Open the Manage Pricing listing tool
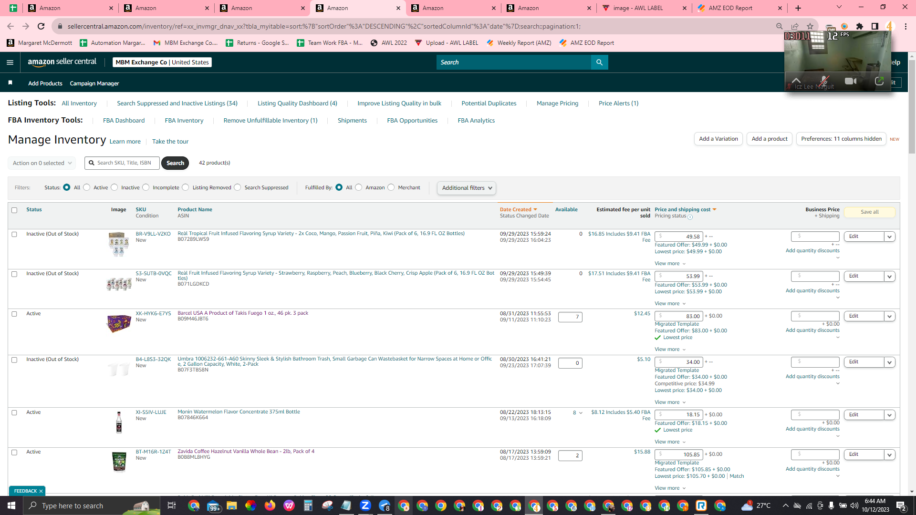 [557, 103]
